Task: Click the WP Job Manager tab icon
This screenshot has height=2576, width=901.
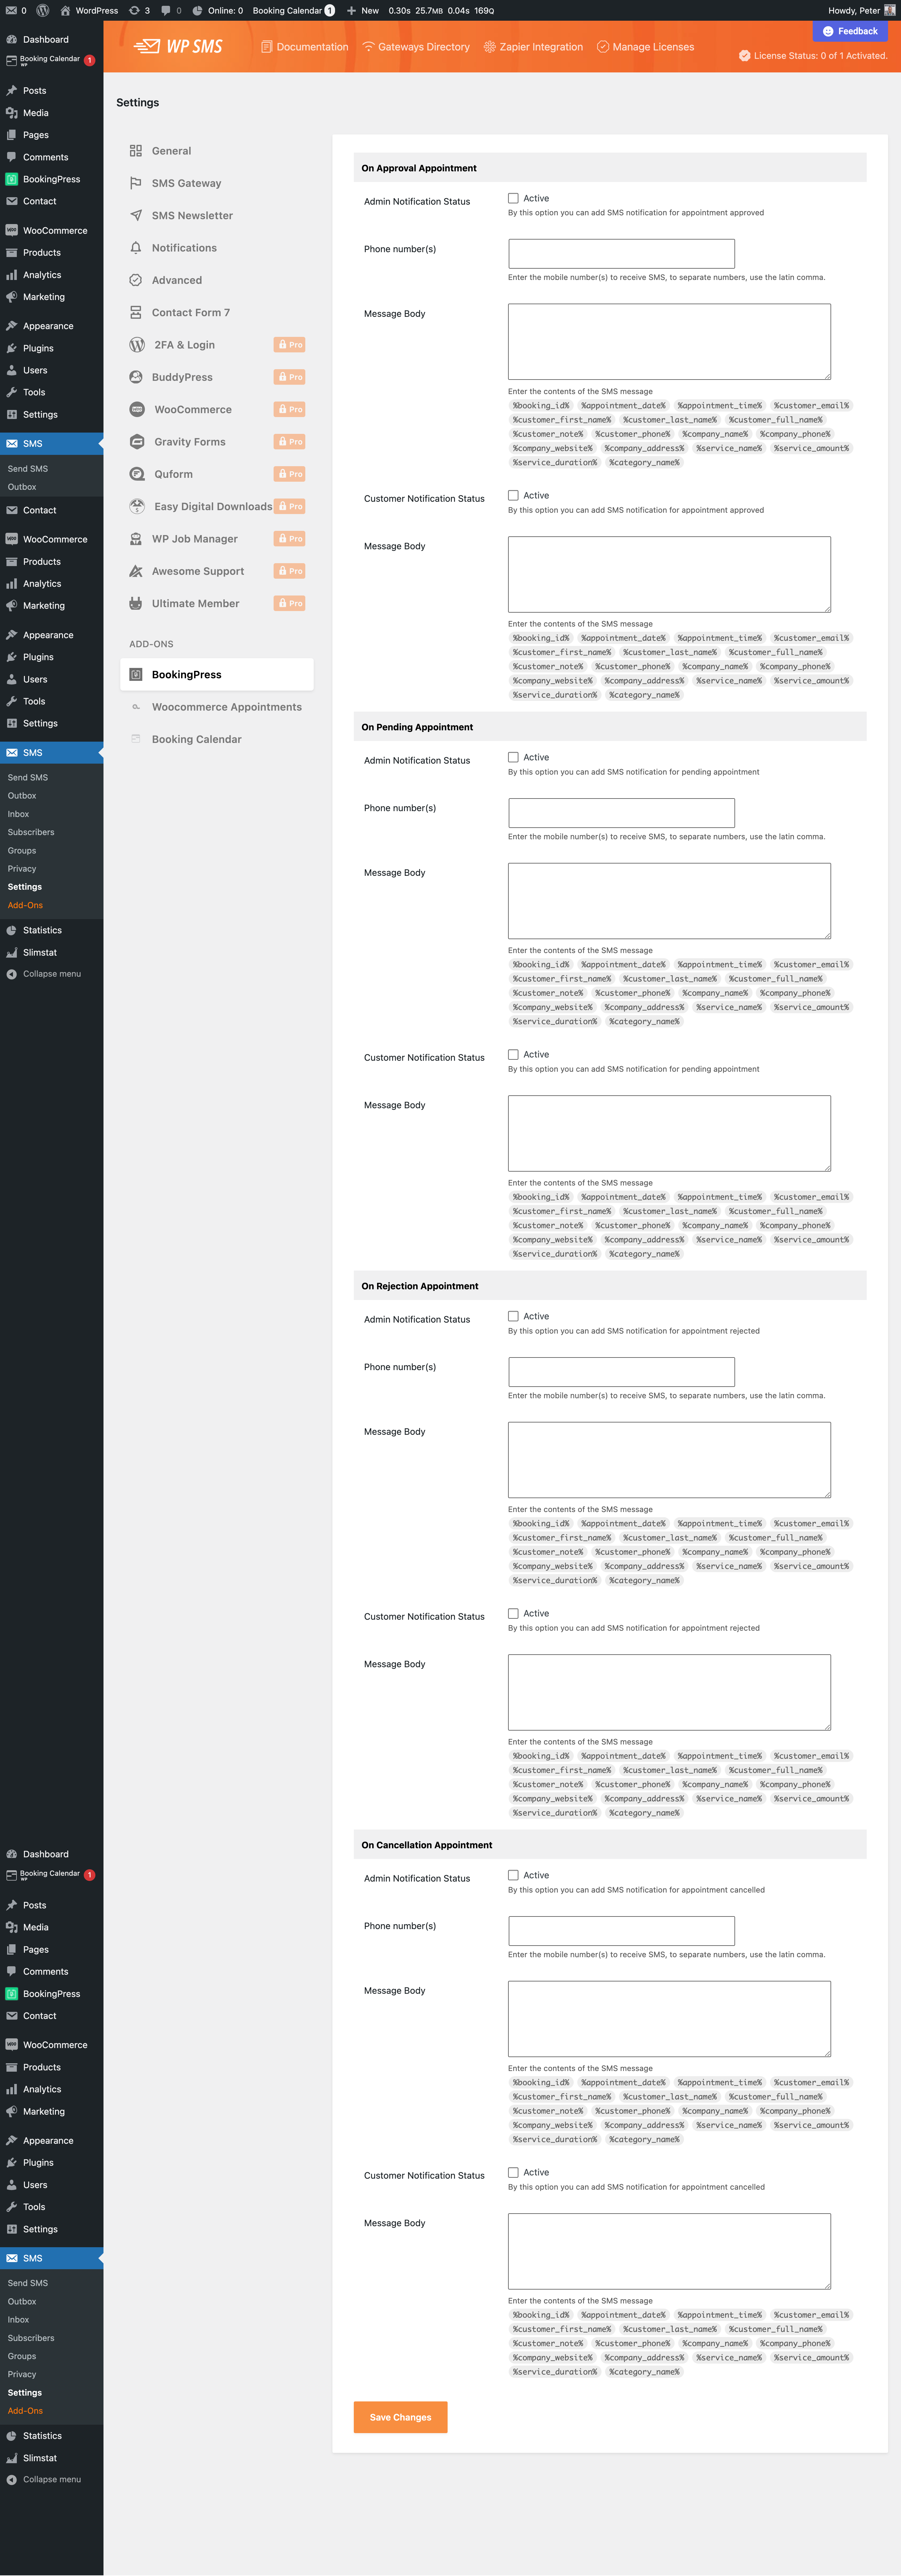Action: point(136,539)
